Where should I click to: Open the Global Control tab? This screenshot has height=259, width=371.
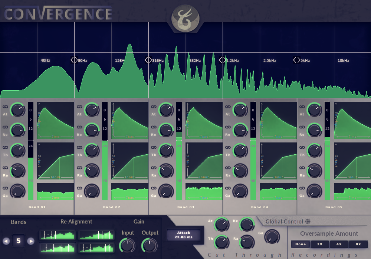(284, 222)
